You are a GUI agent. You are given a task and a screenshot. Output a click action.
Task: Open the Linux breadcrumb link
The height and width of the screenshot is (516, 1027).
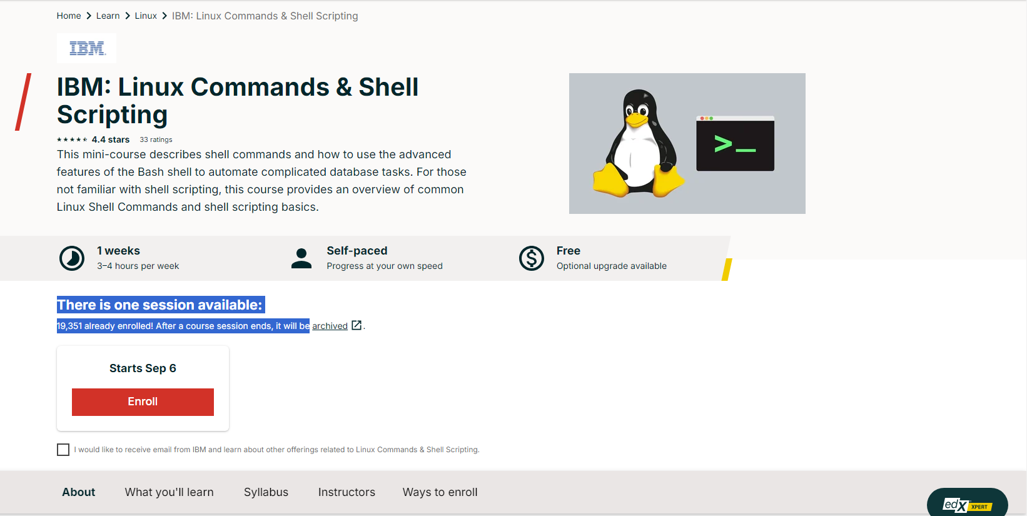pyautogui.click(x=146, y=16)
